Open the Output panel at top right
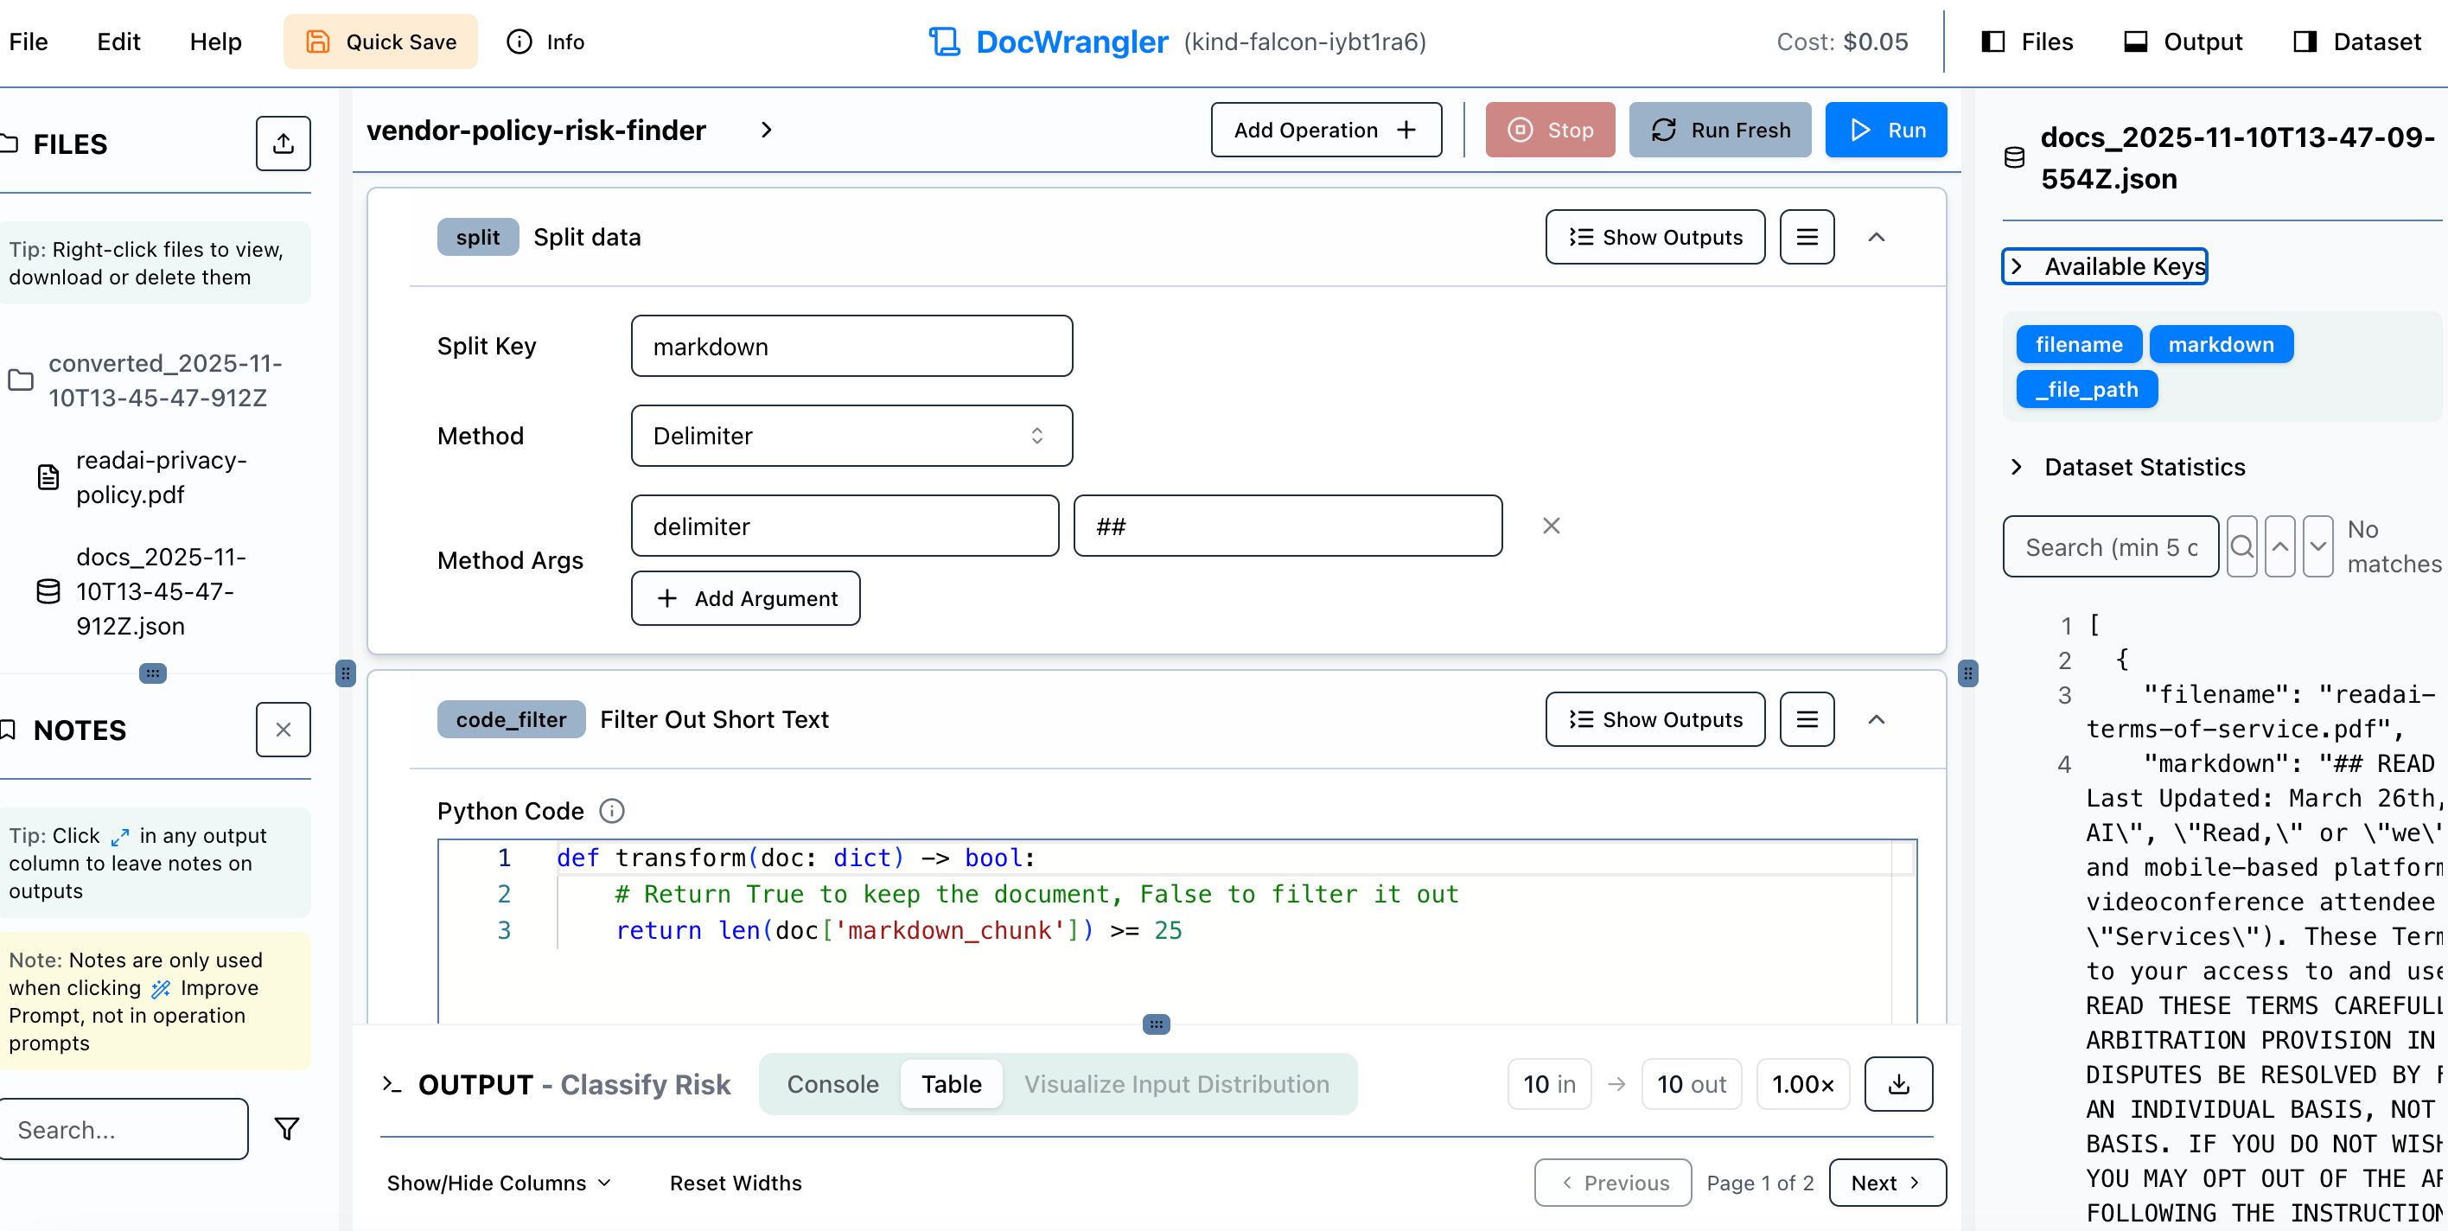This screenshot has width=2448, height=1231. 2182,41
